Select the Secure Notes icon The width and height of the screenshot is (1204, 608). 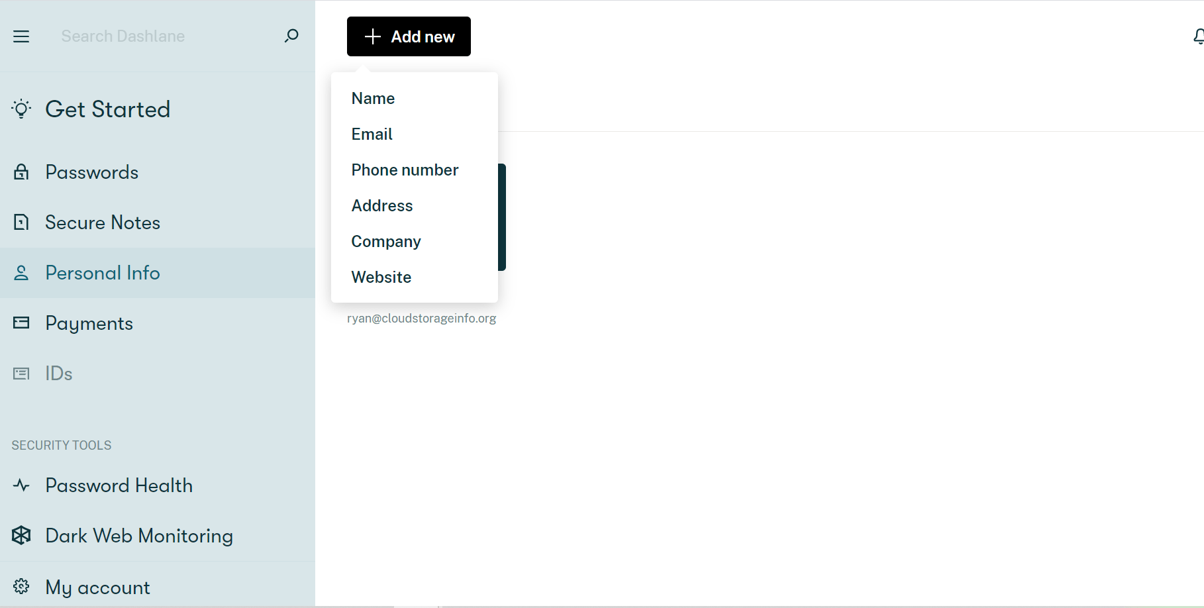coord(21,223)
